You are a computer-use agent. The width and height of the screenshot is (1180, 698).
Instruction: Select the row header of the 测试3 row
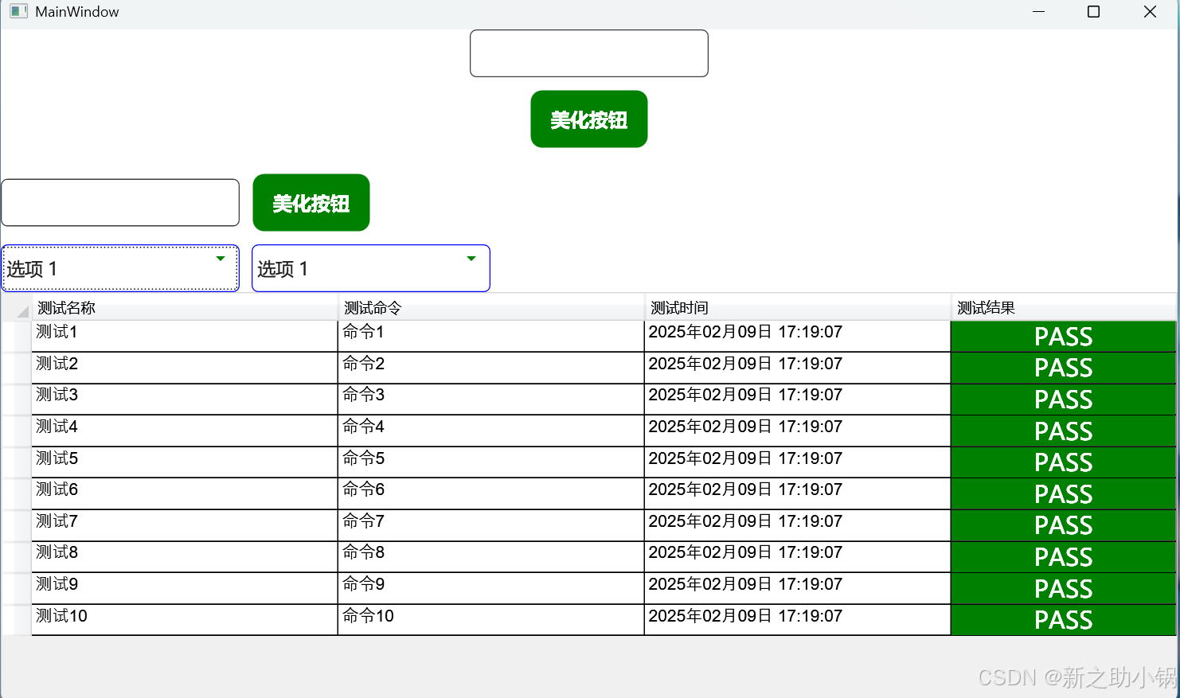[17, 399]
